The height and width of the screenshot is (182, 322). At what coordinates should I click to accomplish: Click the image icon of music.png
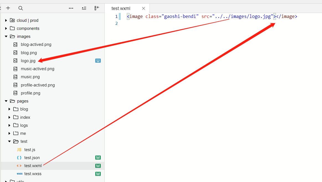16,77
